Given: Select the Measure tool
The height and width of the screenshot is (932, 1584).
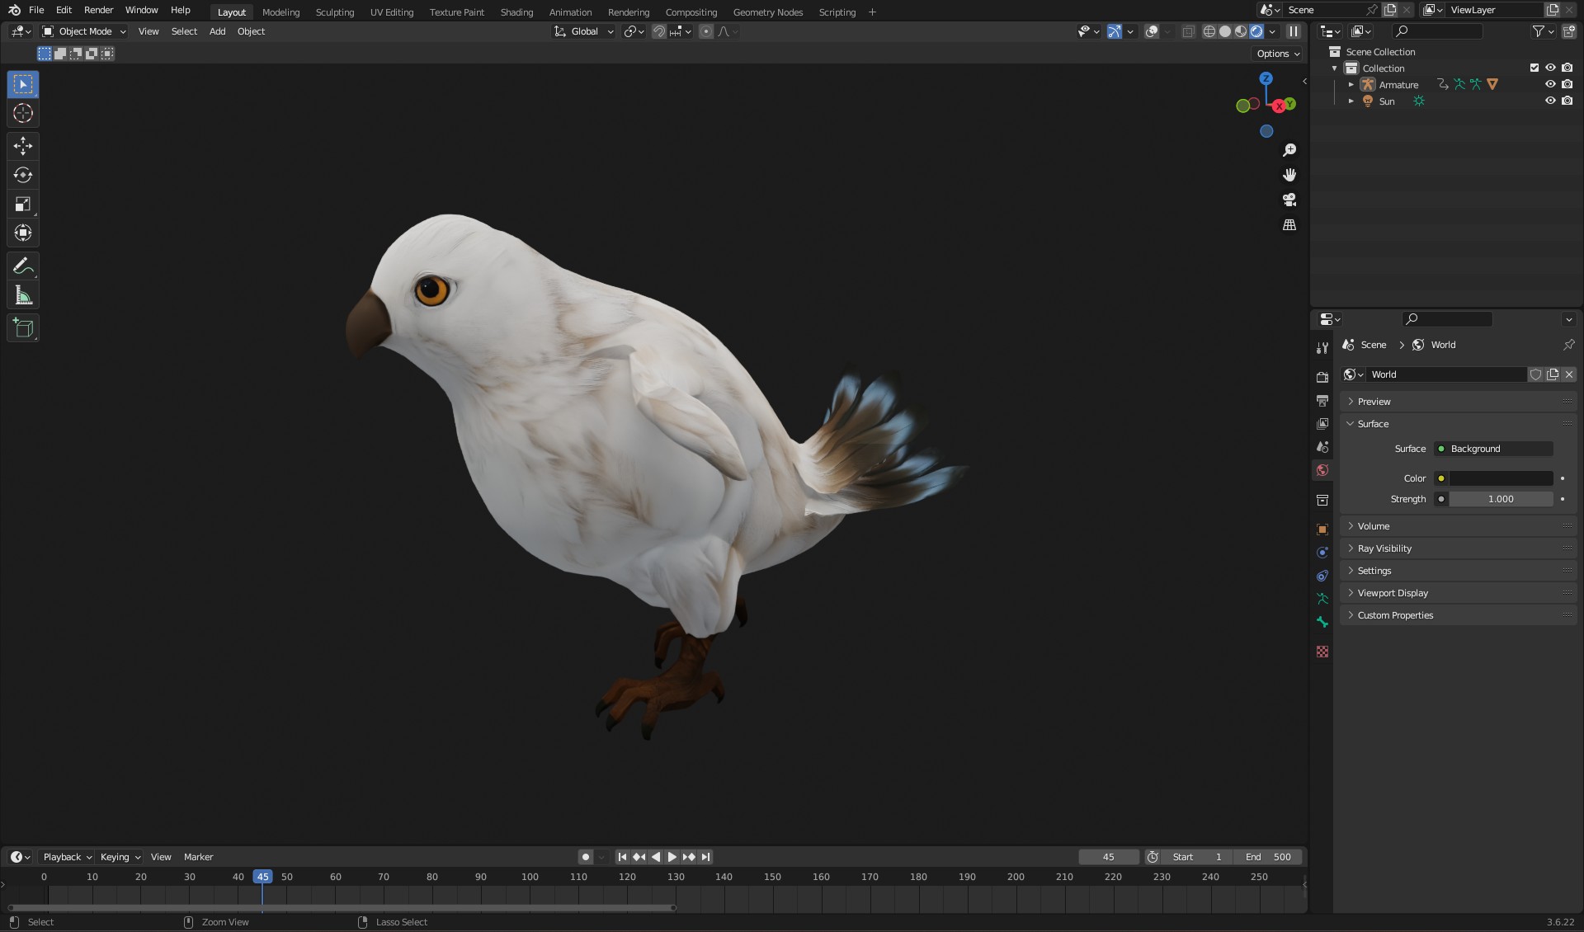Looking at the screenshot, I should pos(23,296).
